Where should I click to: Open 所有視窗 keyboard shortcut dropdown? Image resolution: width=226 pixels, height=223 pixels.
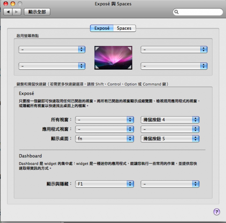(x=105, y=120)
